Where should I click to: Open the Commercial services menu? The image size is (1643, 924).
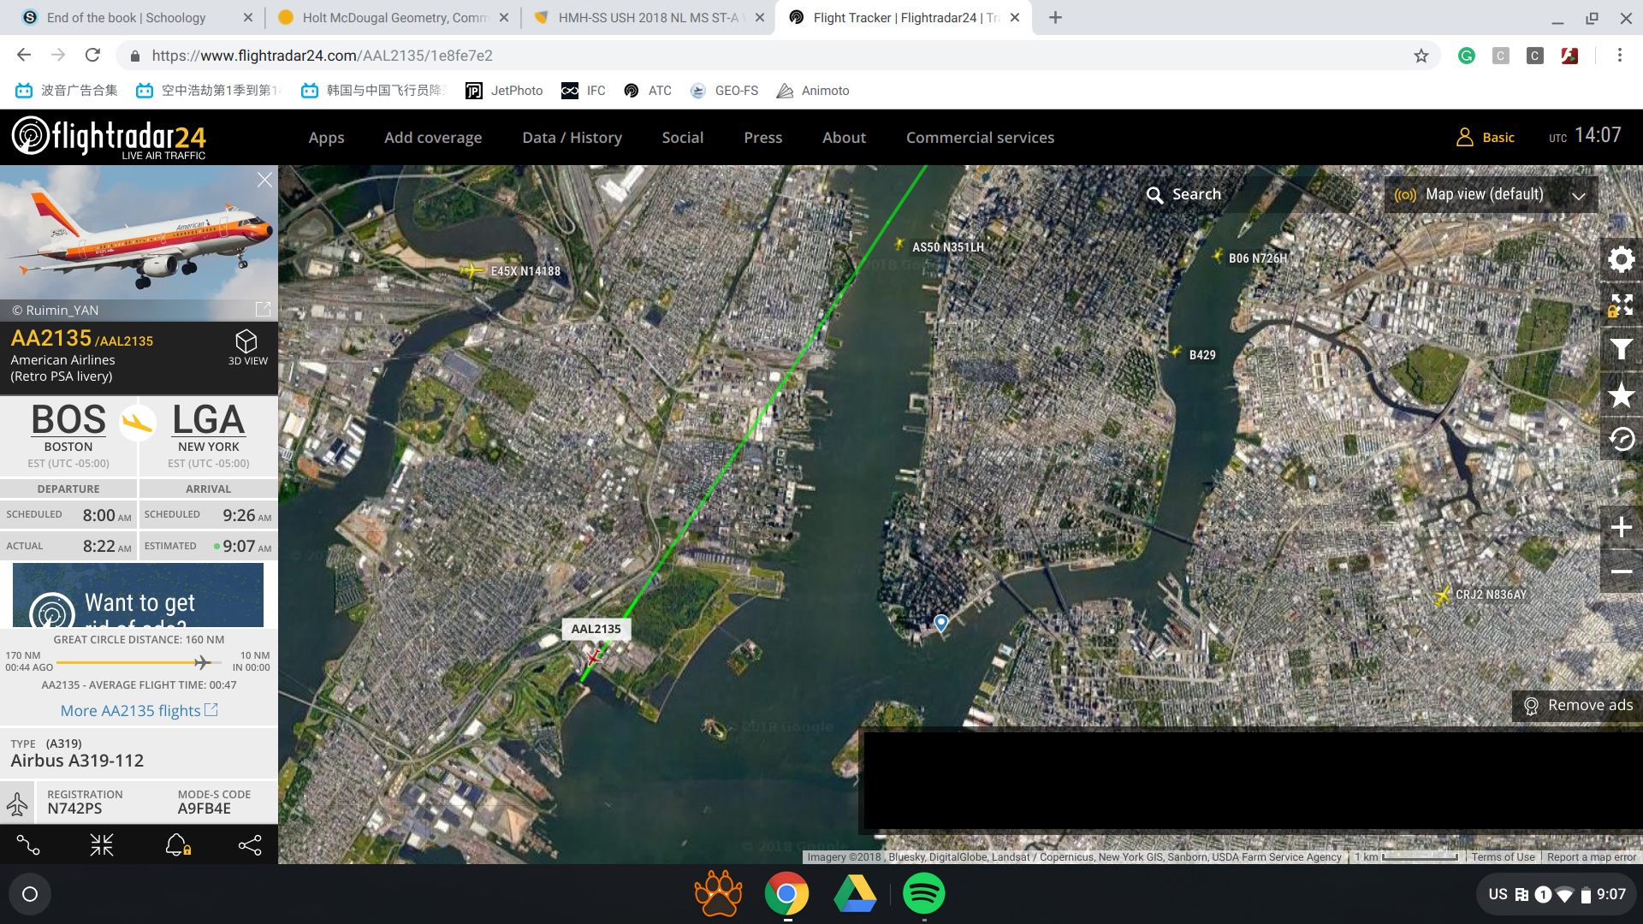coord(980,138)
